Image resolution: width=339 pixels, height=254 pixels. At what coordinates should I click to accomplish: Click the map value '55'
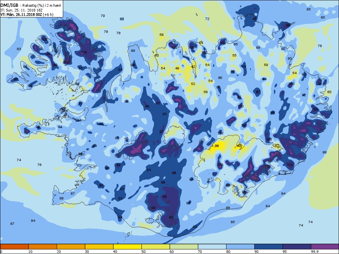(234, 56)
